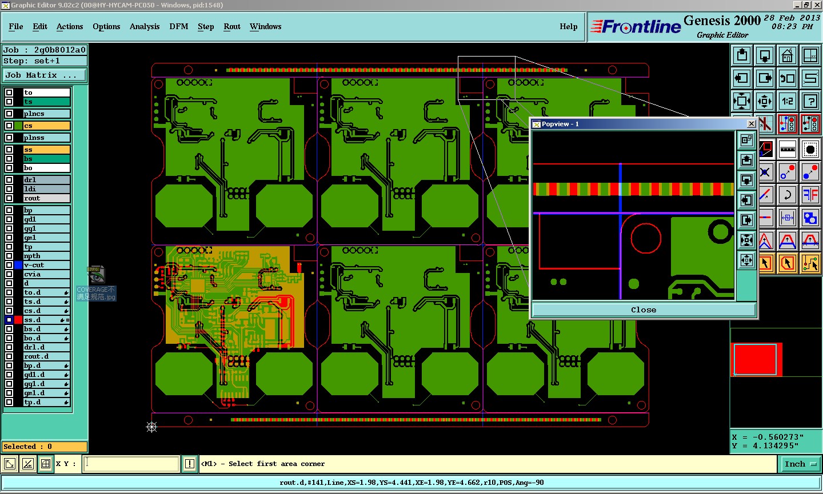Open the Inch units dropdown
823x494 pixels.
(801, 464)
